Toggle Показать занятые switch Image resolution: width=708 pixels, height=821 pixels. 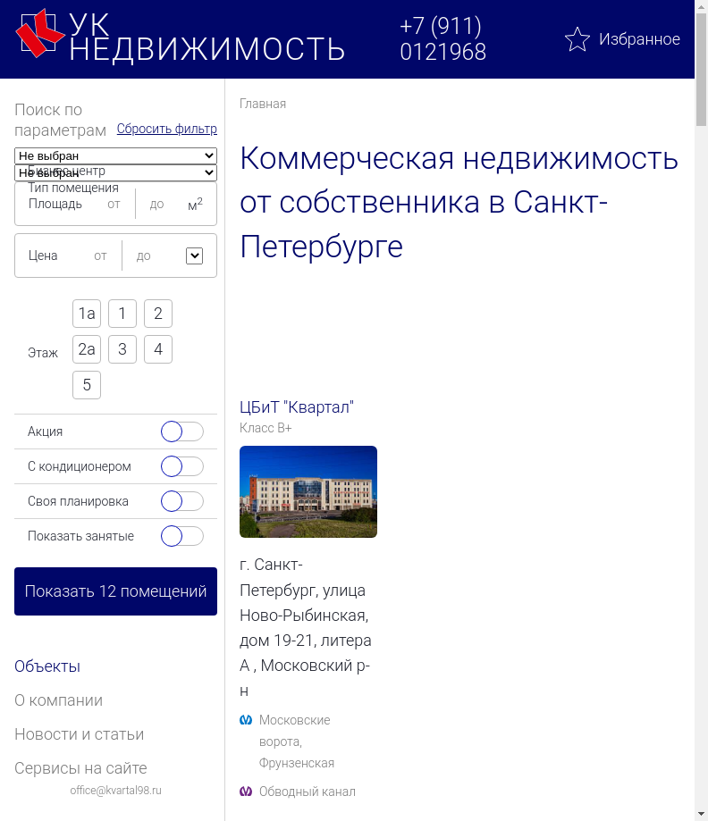pyautogui.click(x=181, y=536)
